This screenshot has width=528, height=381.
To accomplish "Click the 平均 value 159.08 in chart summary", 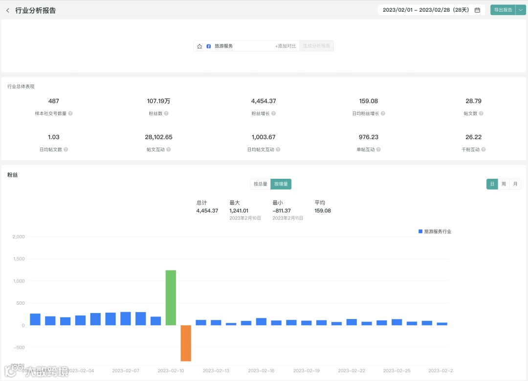I will point(323,211).
